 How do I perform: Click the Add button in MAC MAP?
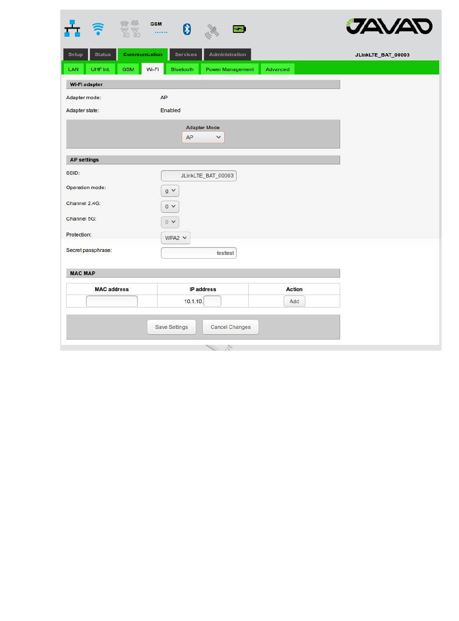click(x=294, y=301)
